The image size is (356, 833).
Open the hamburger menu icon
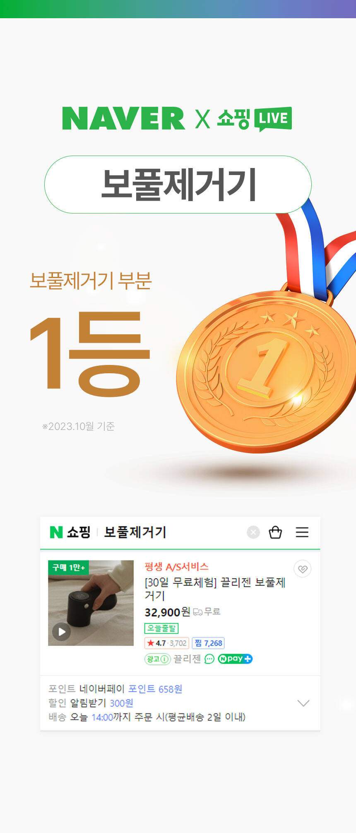click(x=302, y=532)
